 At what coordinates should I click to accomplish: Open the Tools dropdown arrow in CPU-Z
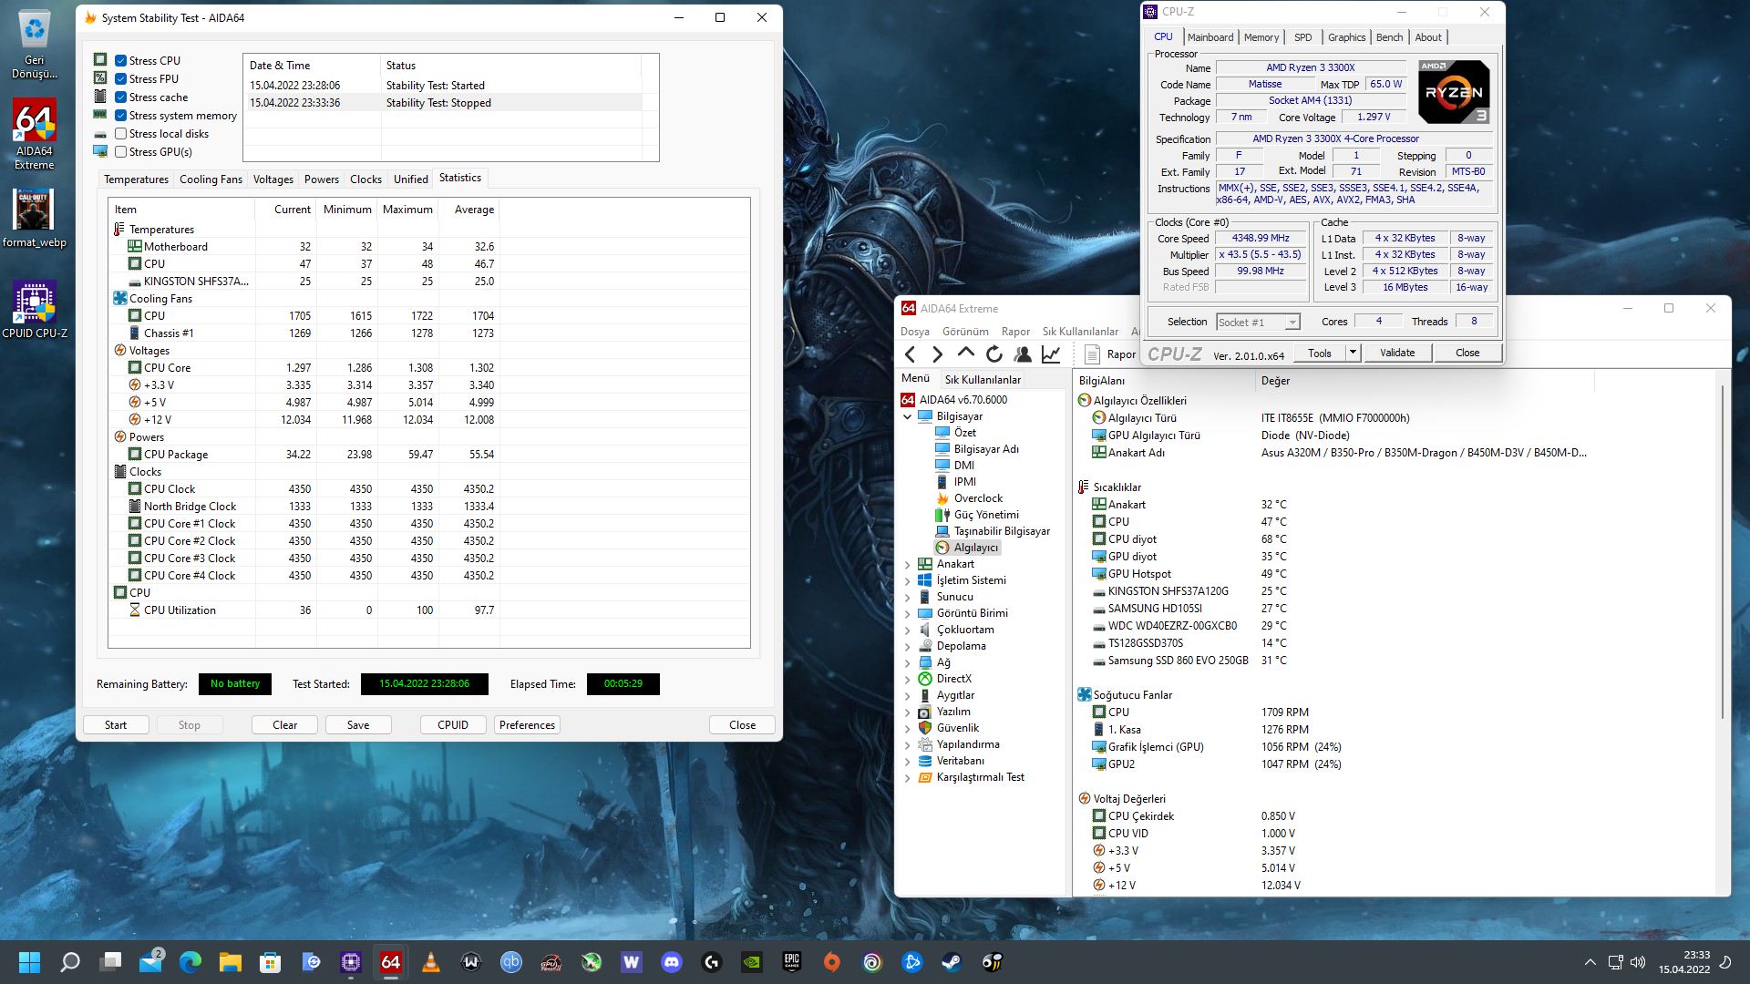[x=1353, y=353]
